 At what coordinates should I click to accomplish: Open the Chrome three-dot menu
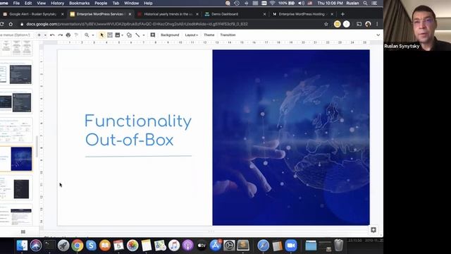point(377,24)
